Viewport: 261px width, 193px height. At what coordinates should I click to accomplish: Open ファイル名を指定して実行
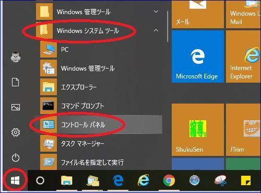(x=101, y=162)
